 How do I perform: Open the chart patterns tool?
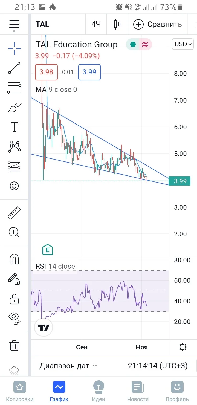pyautogui.click(x=14, y=147)
